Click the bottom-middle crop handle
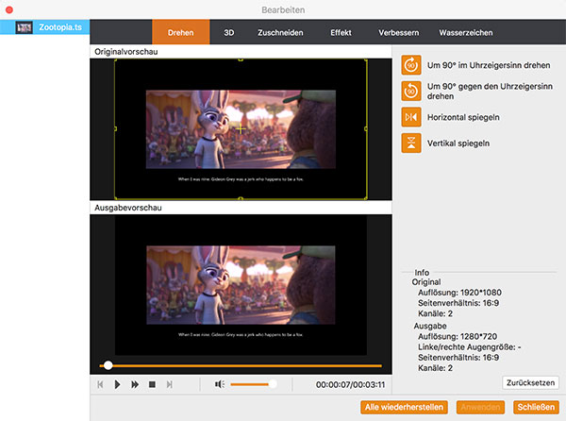566x421 pixels. (x=241, y=198)
